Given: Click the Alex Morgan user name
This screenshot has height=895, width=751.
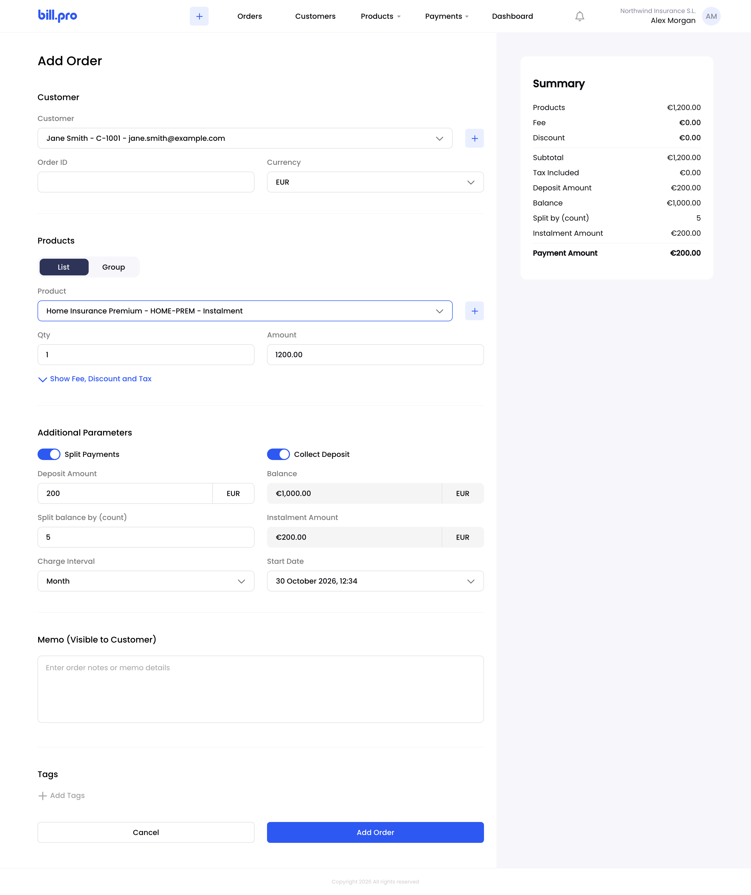Looking at the screenshot, I should click(673, 20).
